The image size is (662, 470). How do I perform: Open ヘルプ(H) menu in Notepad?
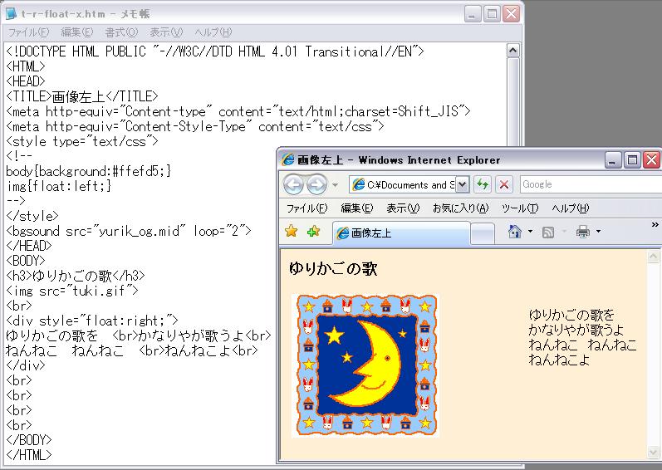pos(213,32)
